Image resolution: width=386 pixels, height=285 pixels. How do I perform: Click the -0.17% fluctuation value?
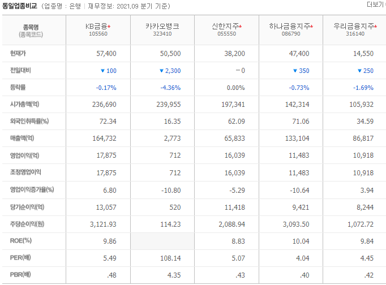pyautogui.click(x=106, y=88)
